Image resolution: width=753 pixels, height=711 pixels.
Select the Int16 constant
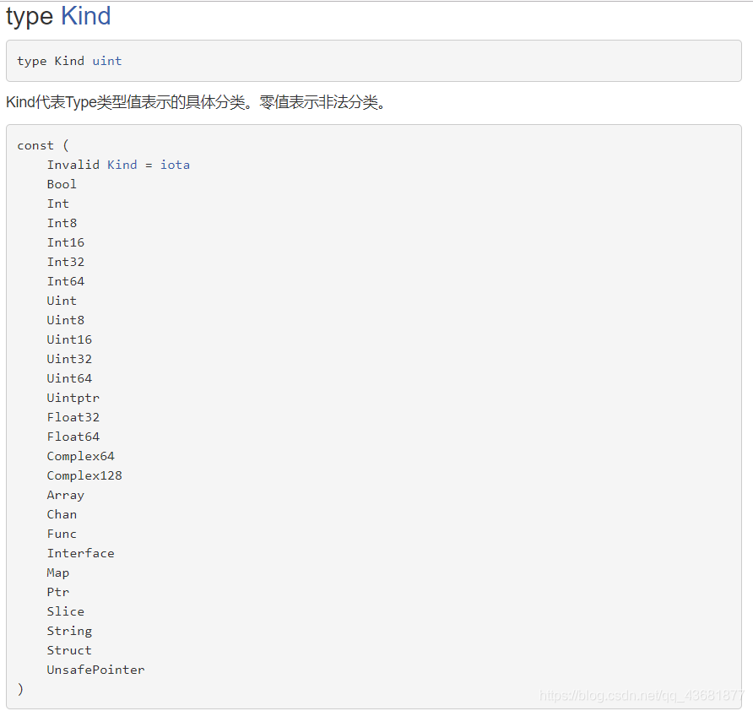pos(65,242)
